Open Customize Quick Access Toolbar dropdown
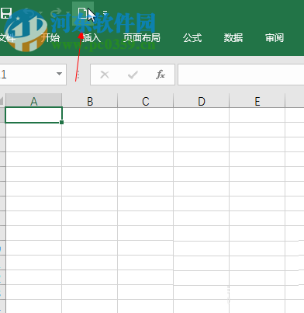Image resolution: width=304 pixels, height=313 pixels. click(105, 13)
